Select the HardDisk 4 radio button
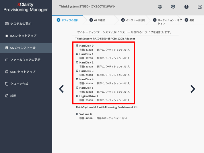This screenshot has height=153, width=204. coord(77,79)
